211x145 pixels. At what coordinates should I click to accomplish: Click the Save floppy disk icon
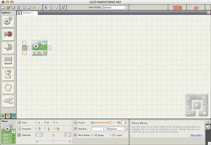tap(13, 7)
